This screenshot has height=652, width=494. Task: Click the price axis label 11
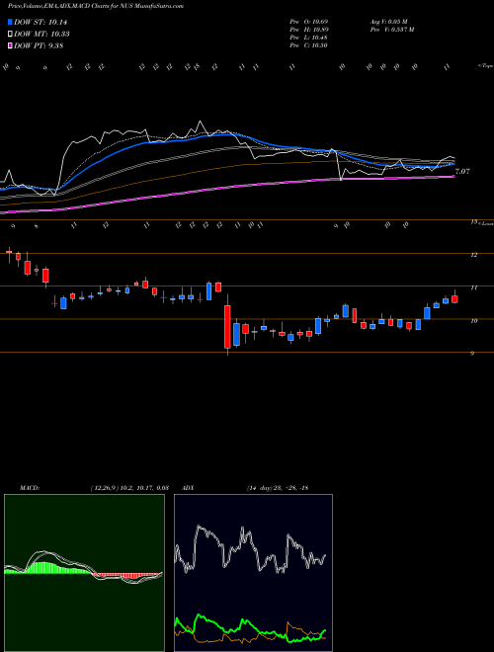473,287
